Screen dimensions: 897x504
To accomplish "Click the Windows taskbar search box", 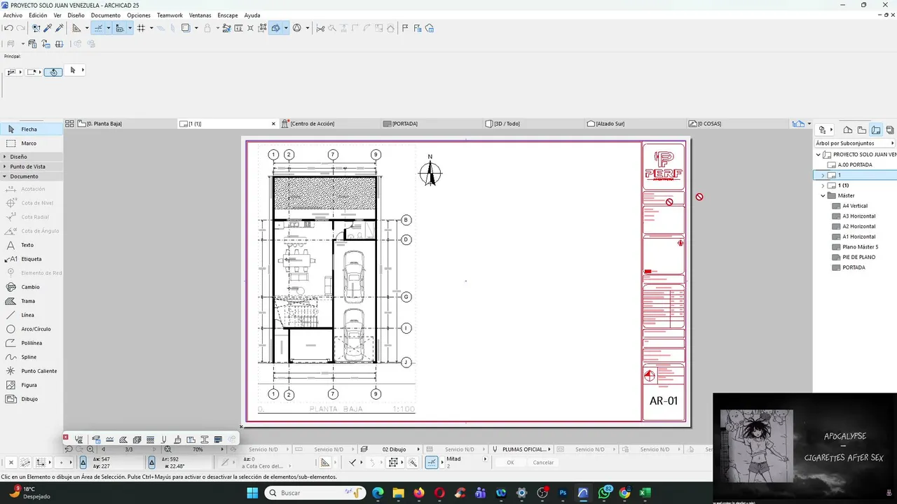I will click(x=315, y=493).
